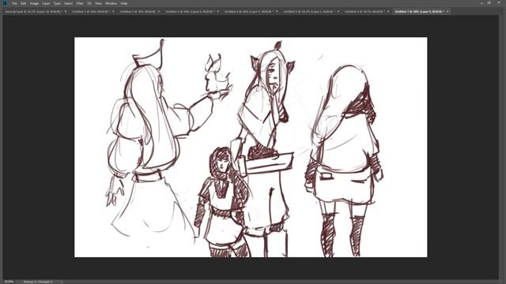This screenshot has width=506, height=284.
Task: Switch to the Untitled-3 document tab
Action: click(x=190, y=11)
